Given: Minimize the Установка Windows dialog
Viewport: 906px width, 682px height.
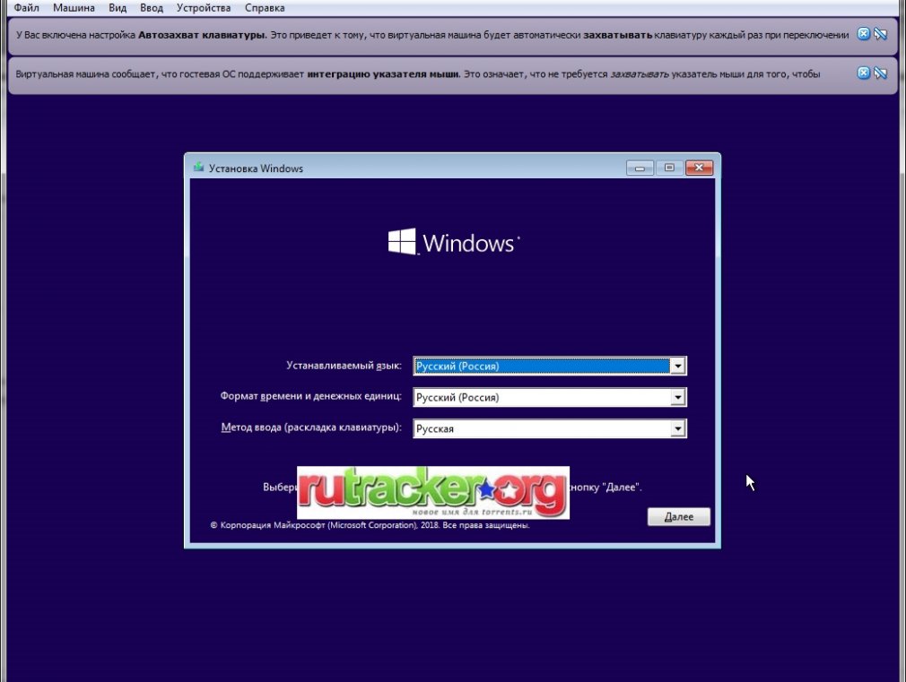Looking at the screenshot, I should (x=640, y=168).
